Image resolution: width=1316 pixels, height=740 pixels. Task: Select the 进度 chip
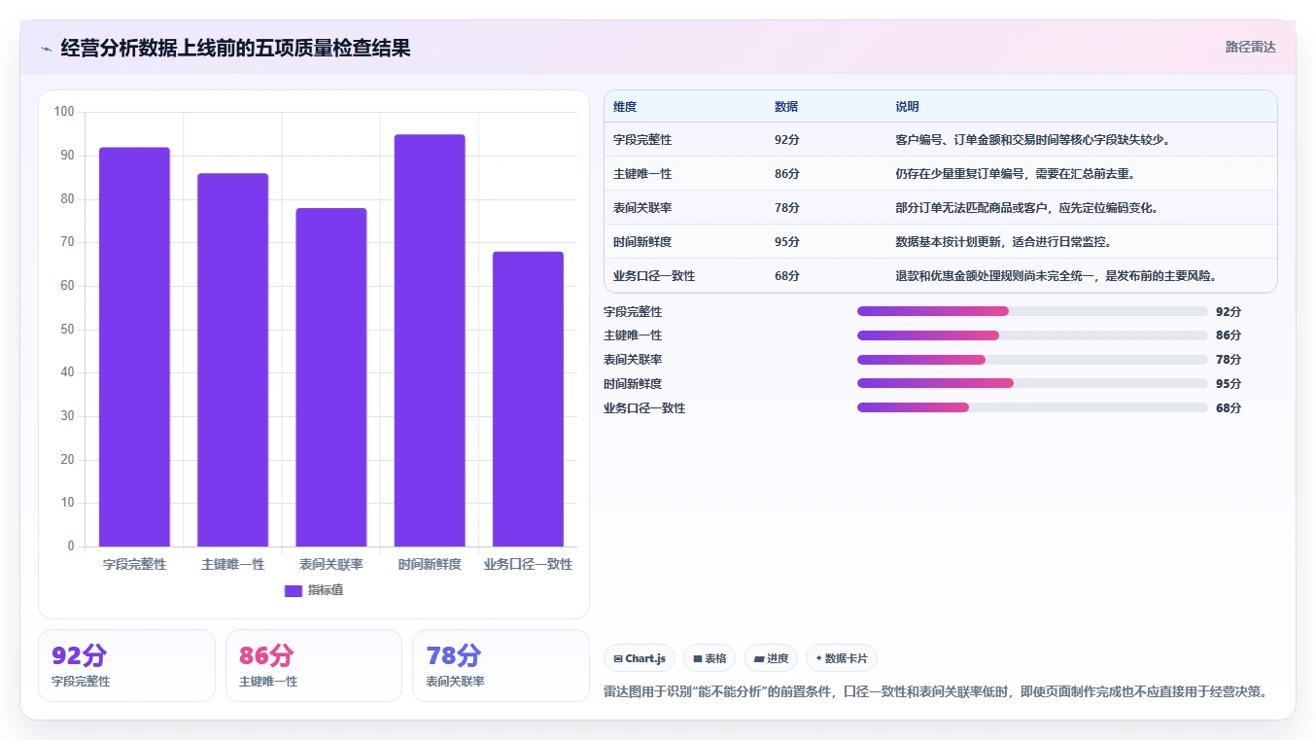(x=771, y=658)
